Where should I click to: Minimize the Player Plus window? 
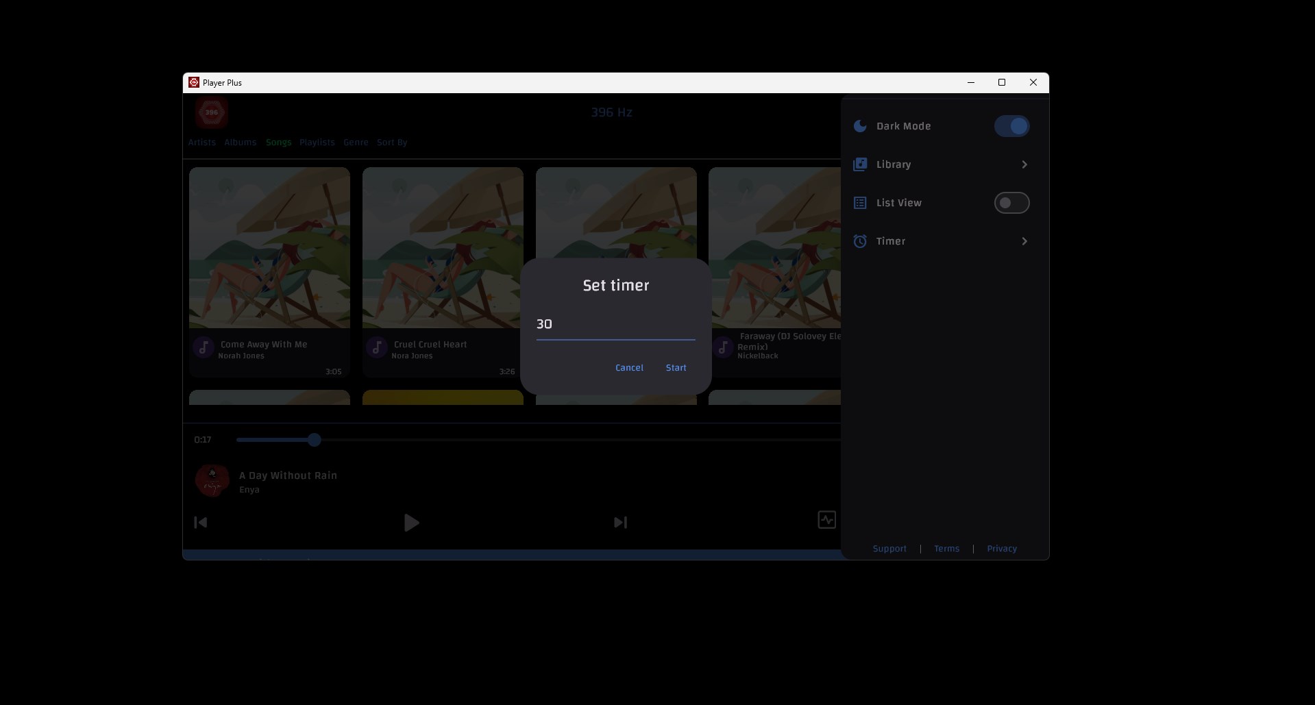coord(971,83)
